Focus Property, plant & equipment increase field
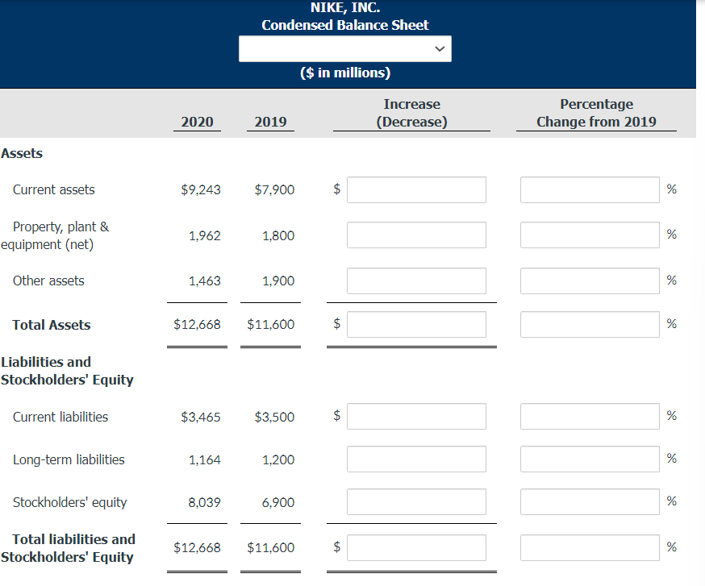Viewport: 705px width, 586px height. tap(416, 235)
